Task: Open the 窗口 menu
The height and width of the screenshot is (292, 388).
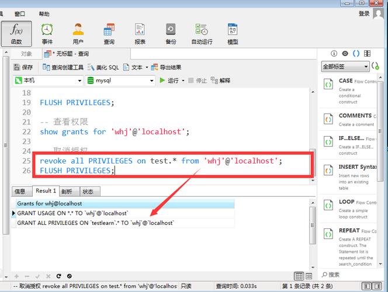Action: tap(20, 14)
